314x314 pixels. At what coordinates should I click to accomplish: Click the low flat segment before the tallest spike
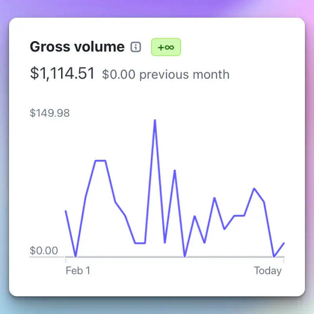(140, 243)
